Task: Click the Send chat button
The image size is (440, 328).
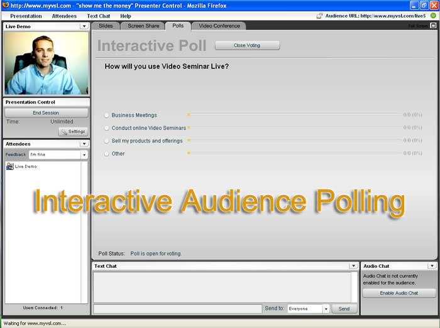Action: pos(344,309)
